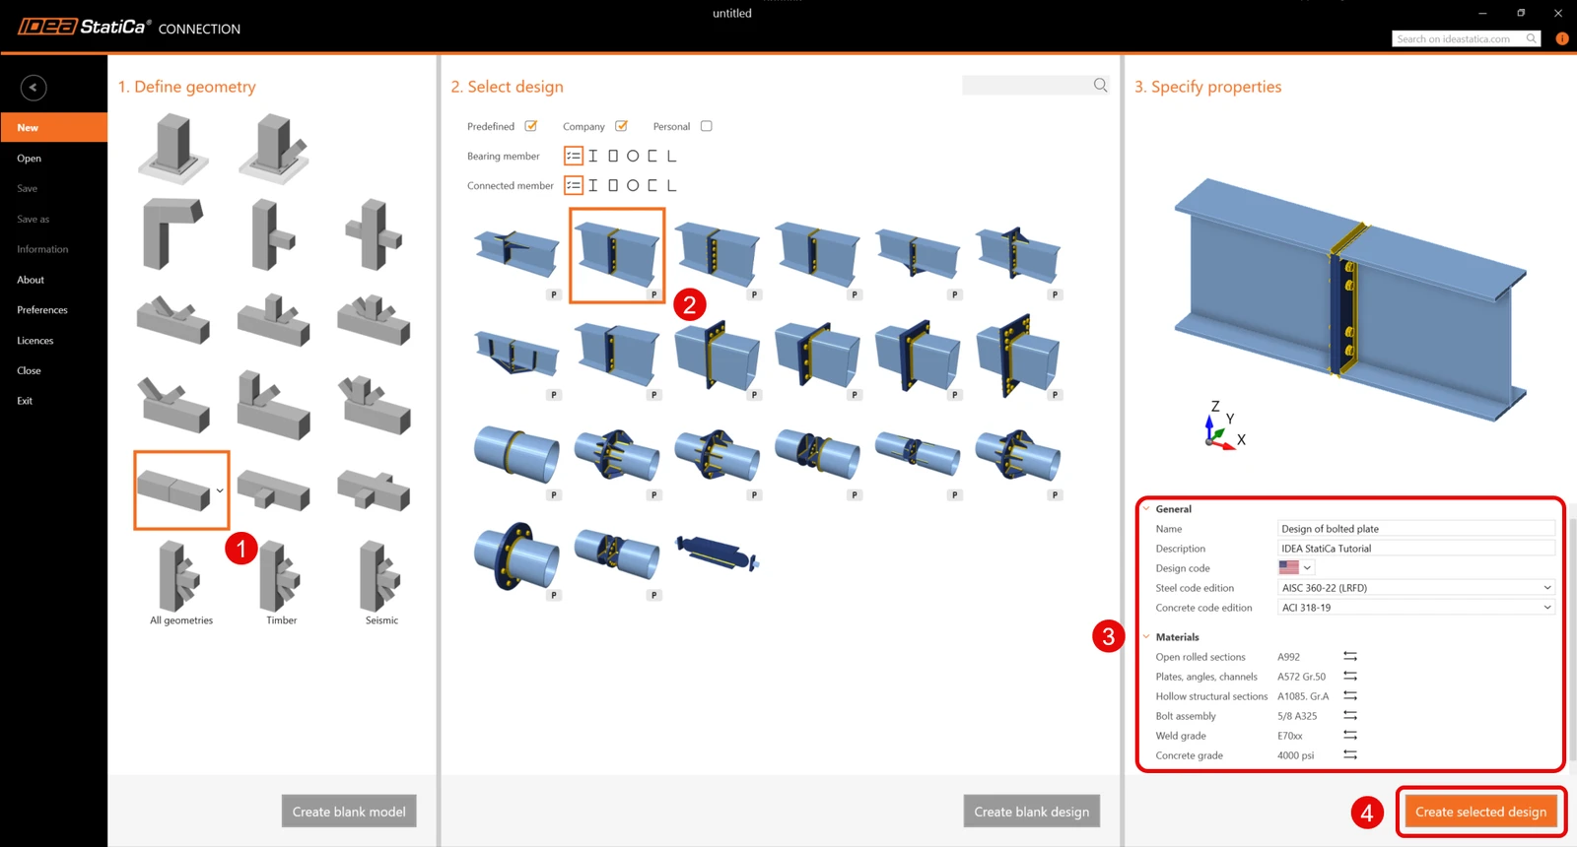Viewport: 1577px width, 847px height.
Task: Click the Create selected design button
Action: pyautogui.click(x=1480, y=812)
